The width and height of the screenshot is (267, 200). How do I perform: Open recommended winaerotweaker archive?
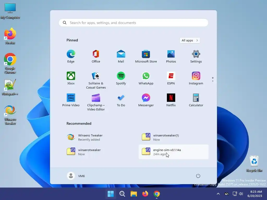coord(99,152)
